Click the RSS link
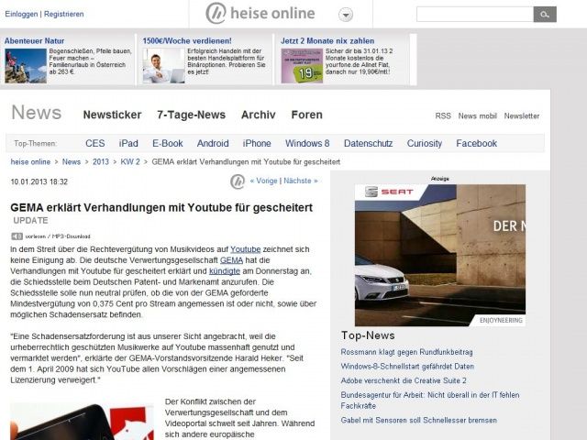The image size is (587, 440). click(443, 116)
